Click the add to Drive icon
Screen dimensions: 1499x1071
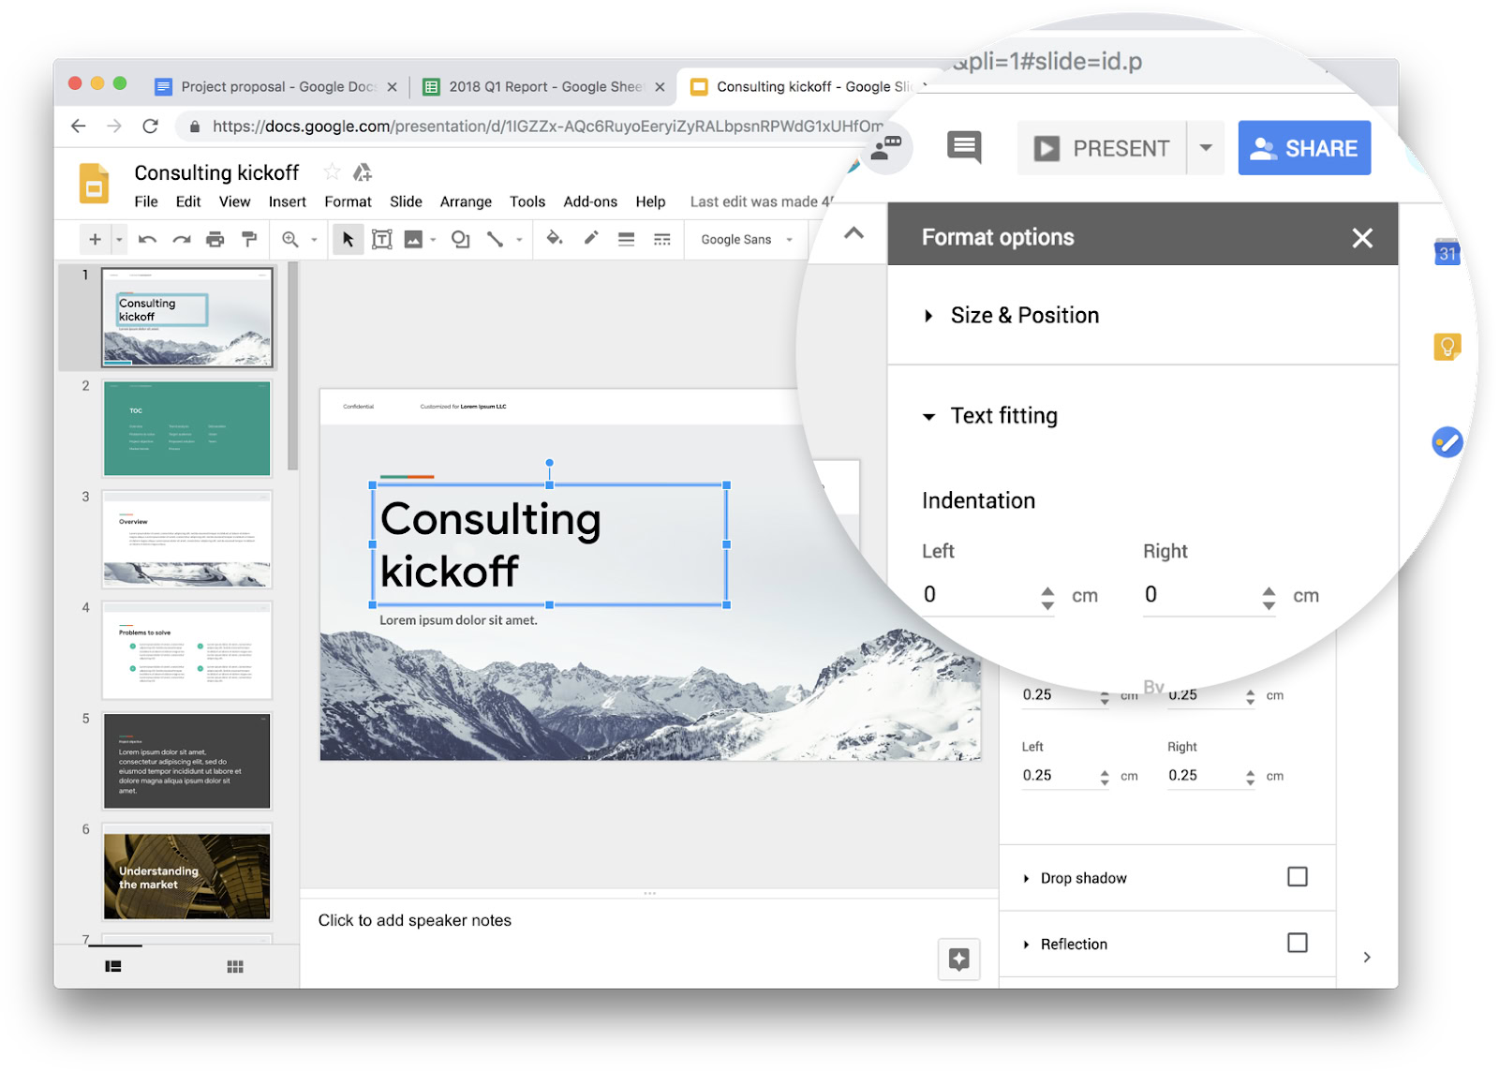click(363, 172)
